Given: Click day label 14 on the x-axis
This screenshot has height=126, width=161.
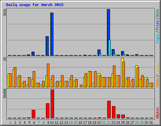Looking at the screenshot, I should tap(71, 123).
